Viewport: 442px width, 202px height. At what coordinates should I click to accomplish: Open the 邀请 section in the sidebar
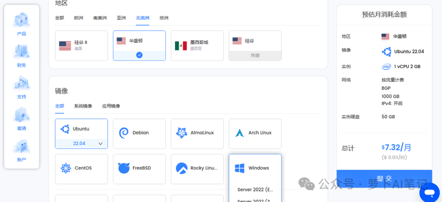tap(21, 119)
